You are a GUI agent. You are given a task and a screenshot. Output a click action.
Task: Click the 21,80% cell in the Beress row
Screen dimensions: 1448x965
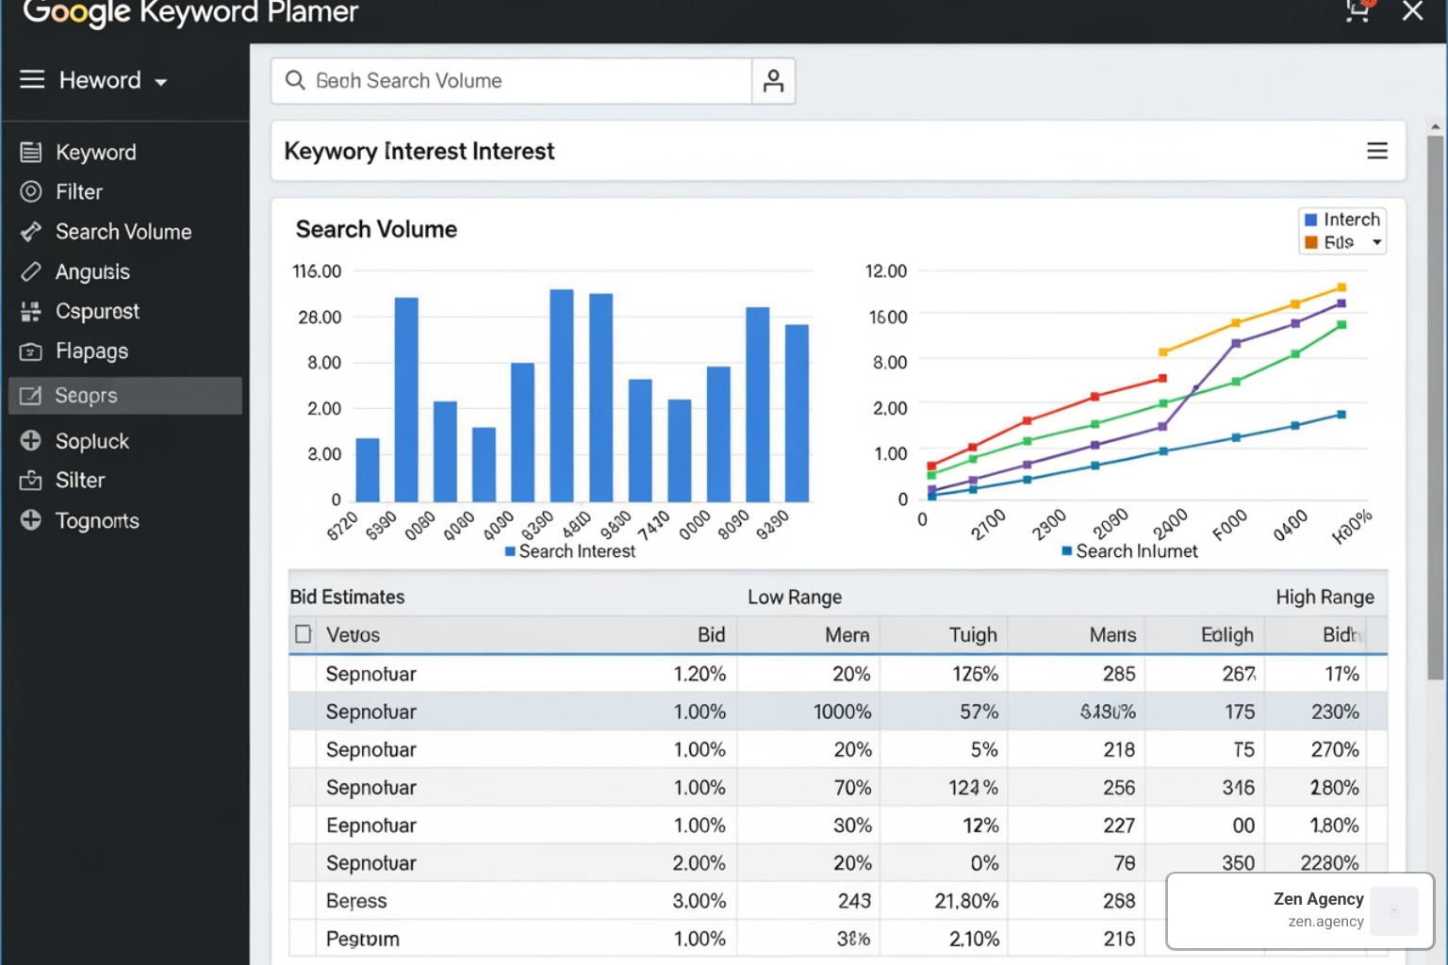(966, 901)
